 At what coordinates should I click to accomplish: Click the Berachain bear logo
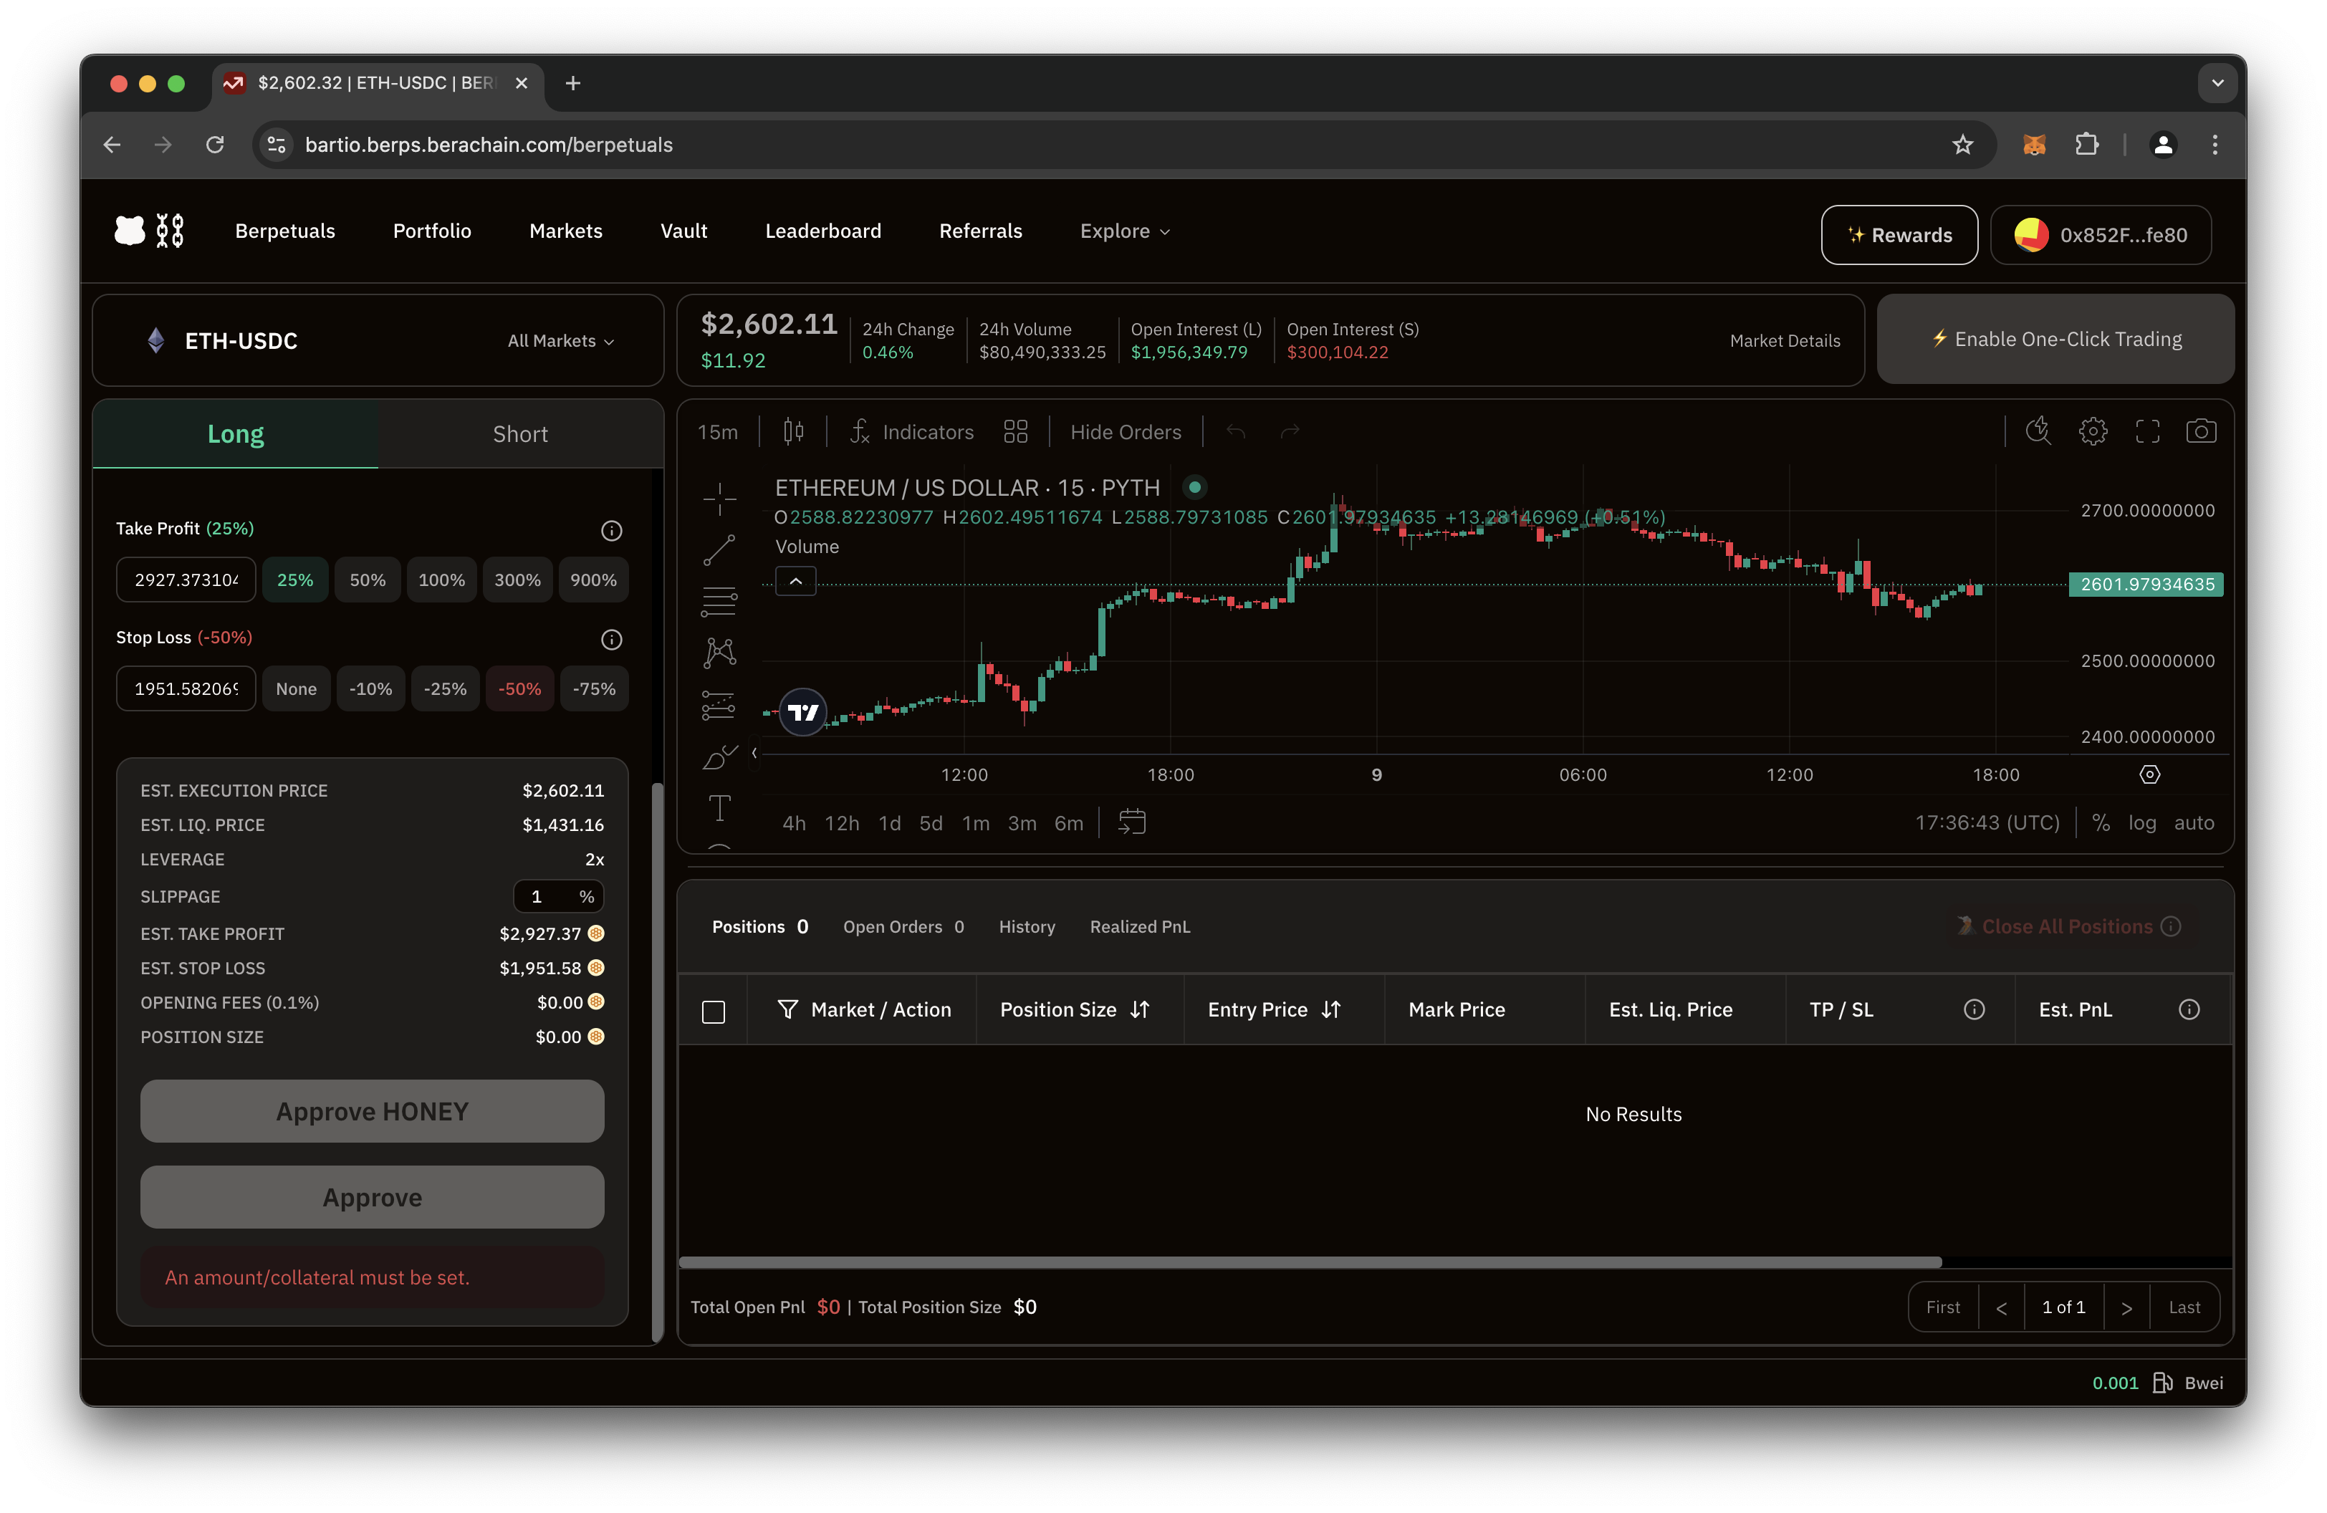[x=150, y=231]
